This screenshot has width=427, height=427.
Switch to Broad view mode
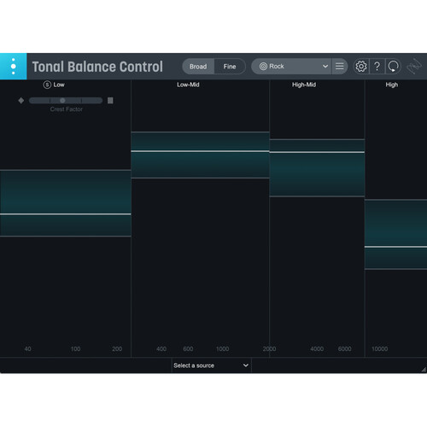[x=198, y=67]
